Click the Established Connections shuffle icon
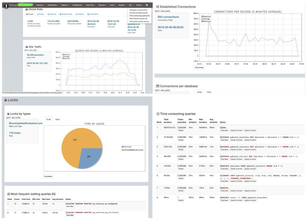This screenshot has height=219, width=306. point(157,7)
